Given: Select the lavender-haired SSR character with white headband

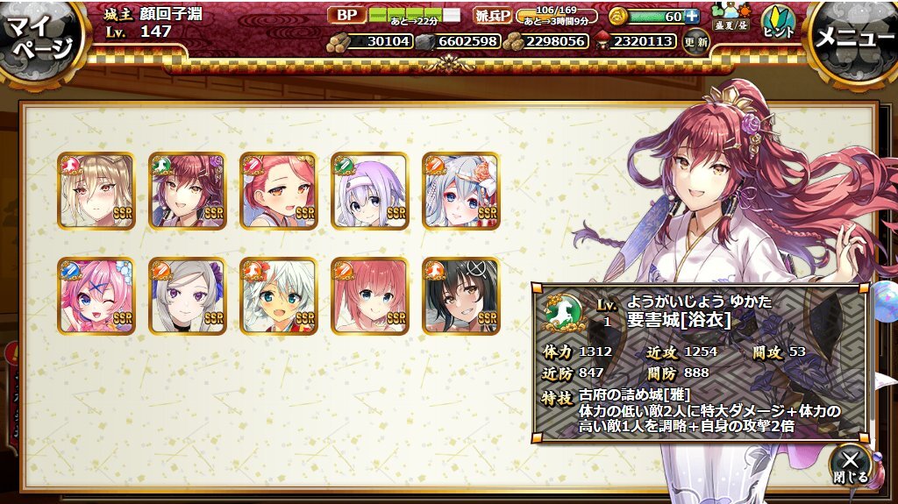Looking at the screenshot, I should [370, 191].
